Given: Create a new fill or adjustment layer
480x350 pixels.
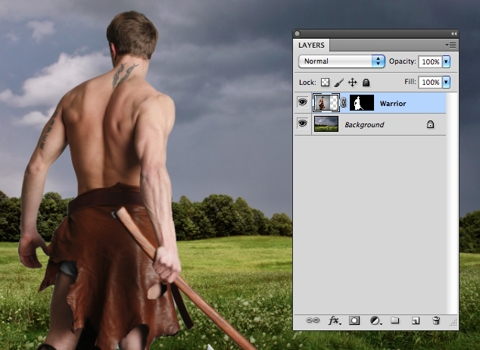Looking at the screenshot, I should (x=375, y=320).
